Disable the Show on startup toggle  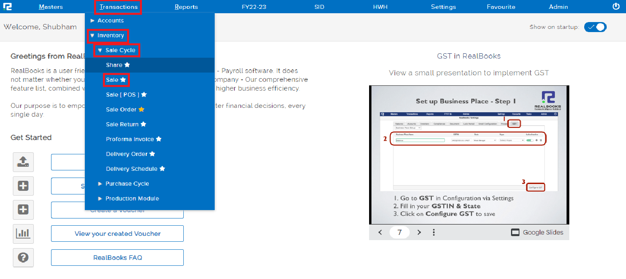click(x=595, y=27)
